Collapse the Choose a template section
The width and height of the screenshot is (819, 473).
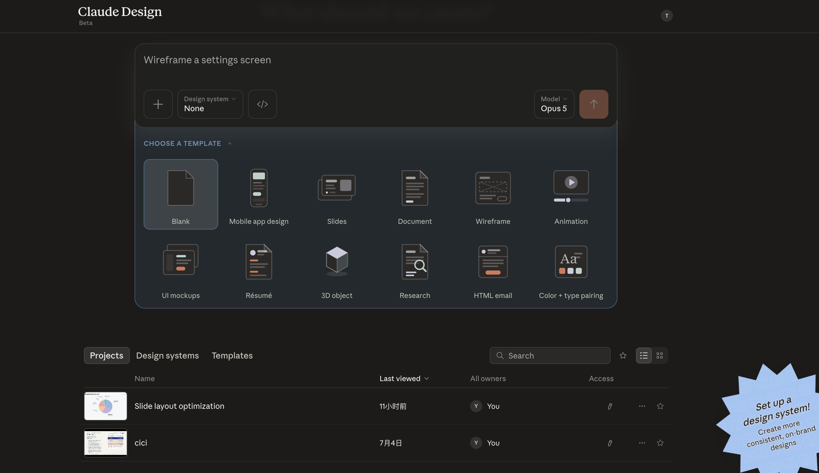pyautogui.click(x=188, y=143)
